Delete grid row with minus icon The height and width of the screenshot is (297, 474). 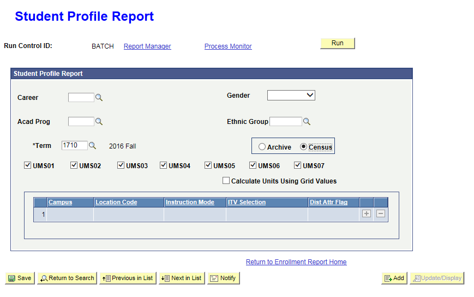pyautogui.click(x=381, y=213)
